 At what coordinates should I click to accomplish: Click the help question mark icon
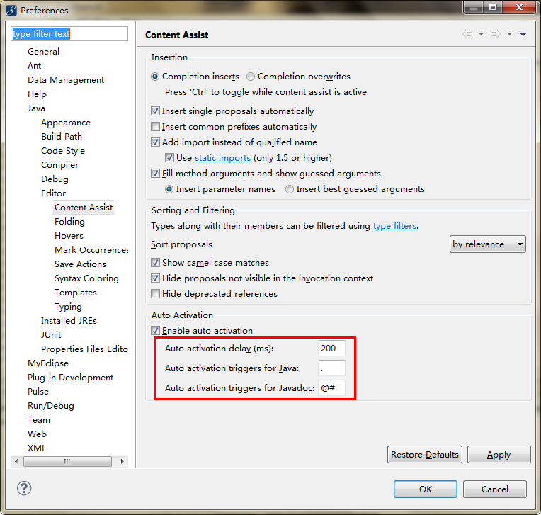[x=24, y=488]
